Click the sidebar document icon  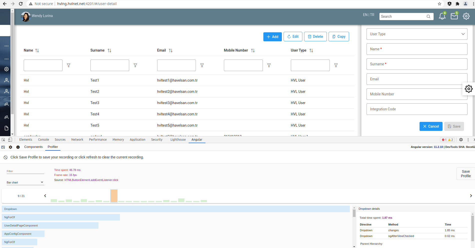[6, 128]
